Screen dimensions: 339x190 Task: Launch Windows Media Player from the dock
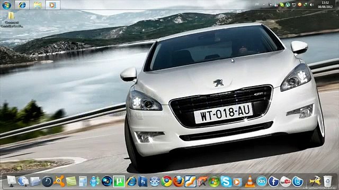(237, 182)
